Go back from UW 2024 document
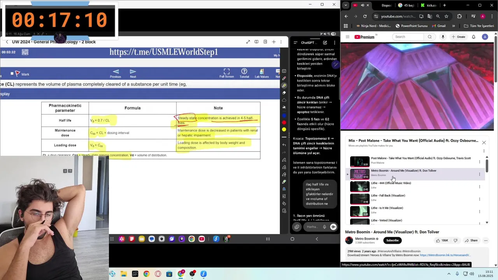498x280 pixels. point(7,42)
